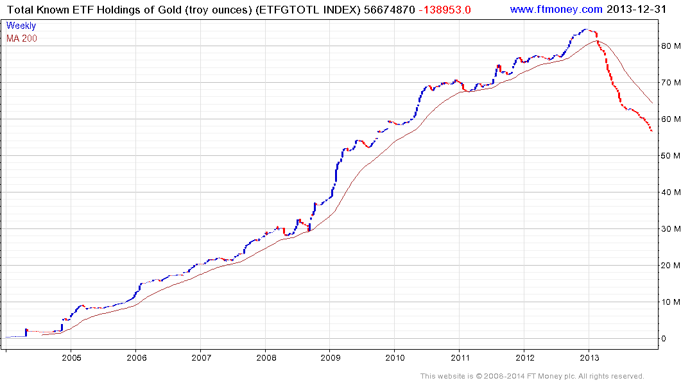Click the 2010 x-axis label
The image size is (690, 385).
[395, 357]
